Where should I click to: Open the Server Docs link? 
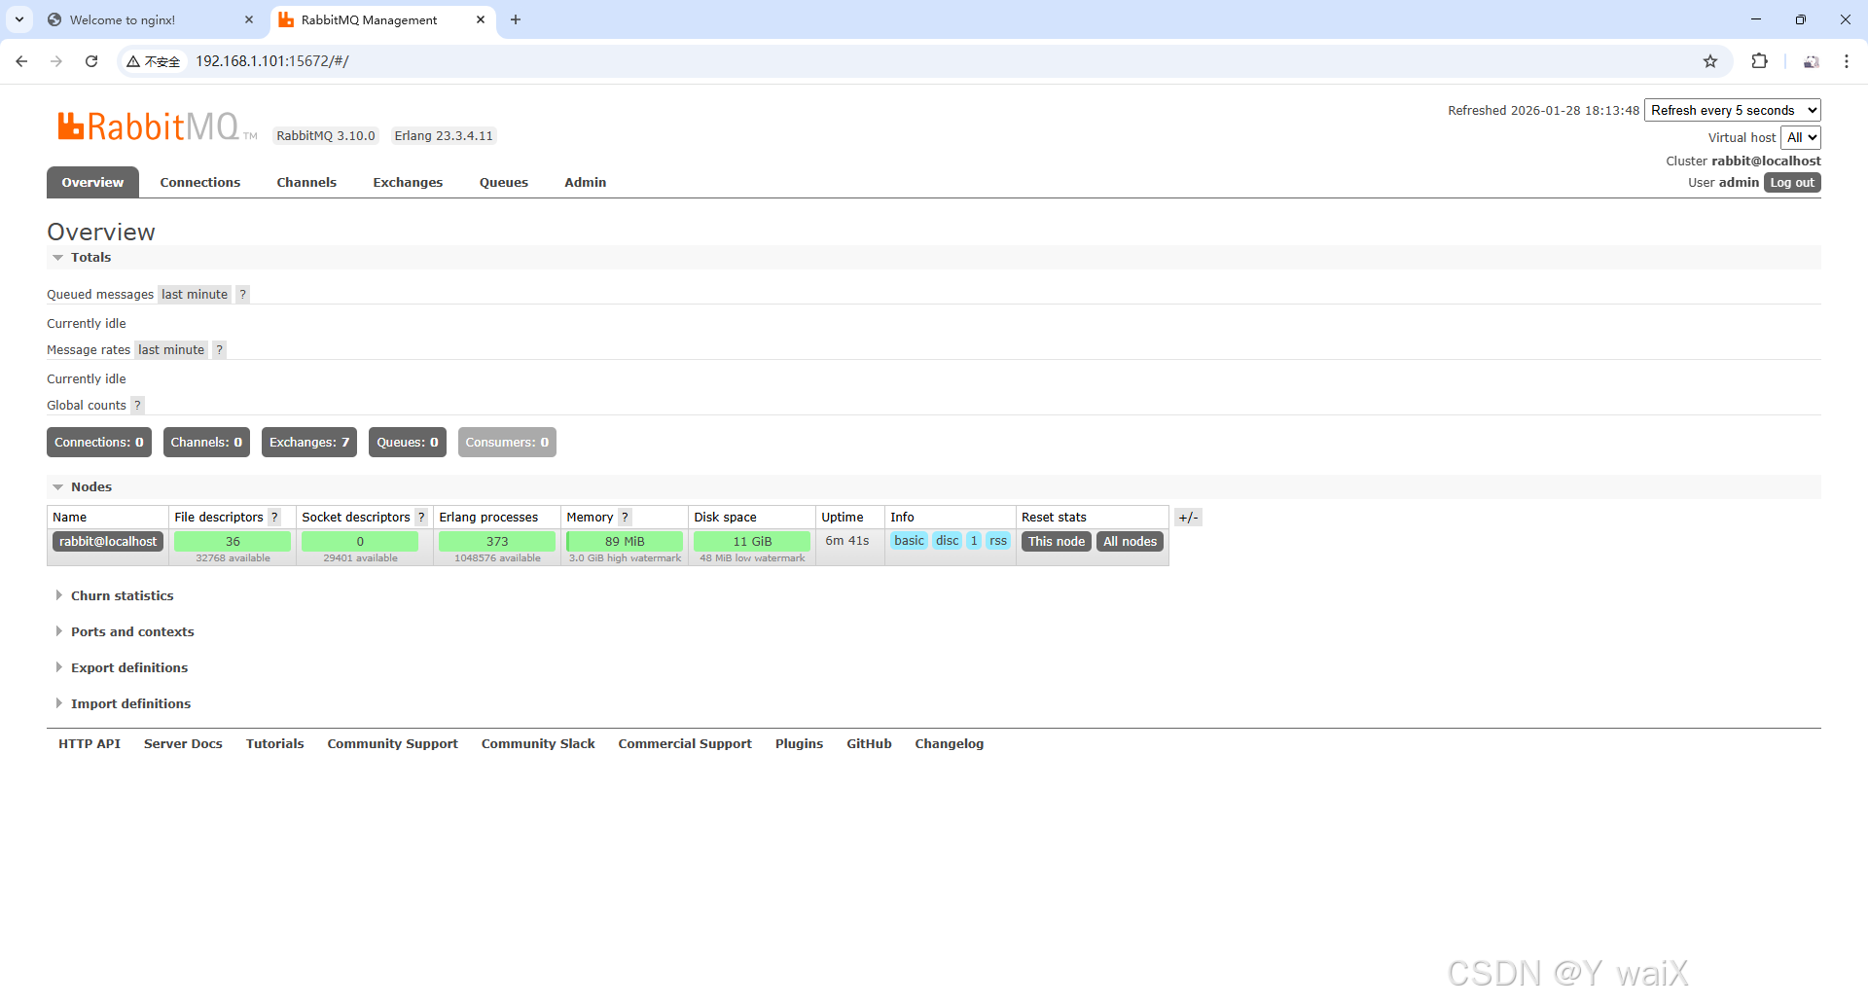pos(183,744)
